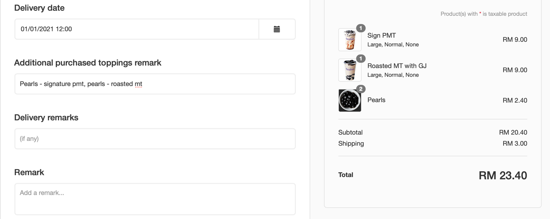
Task: Click the quantity badge 2 on Pearls
Action: coord(361,89)
